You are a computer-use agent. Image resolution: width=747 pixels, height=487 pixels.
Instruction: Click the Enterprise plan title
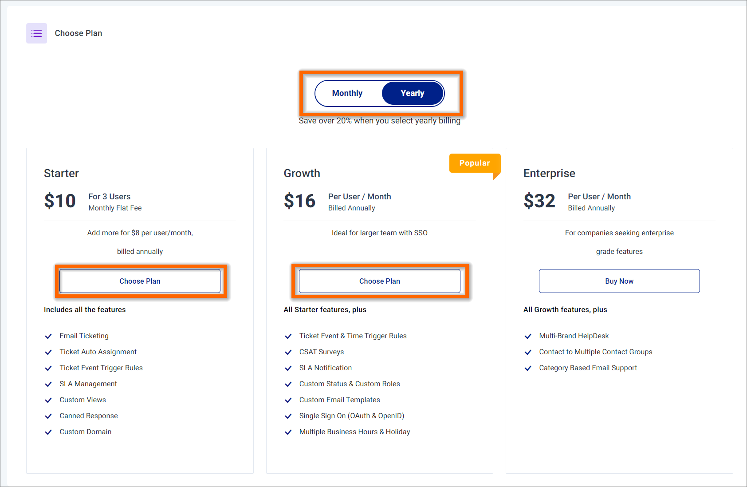click(x=549, y=173)
